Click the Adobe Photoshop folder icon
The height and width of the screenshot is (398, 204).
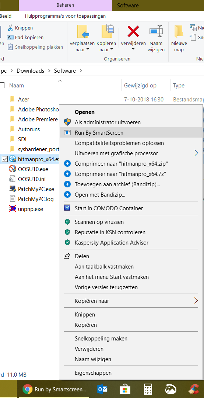[12, 110]
